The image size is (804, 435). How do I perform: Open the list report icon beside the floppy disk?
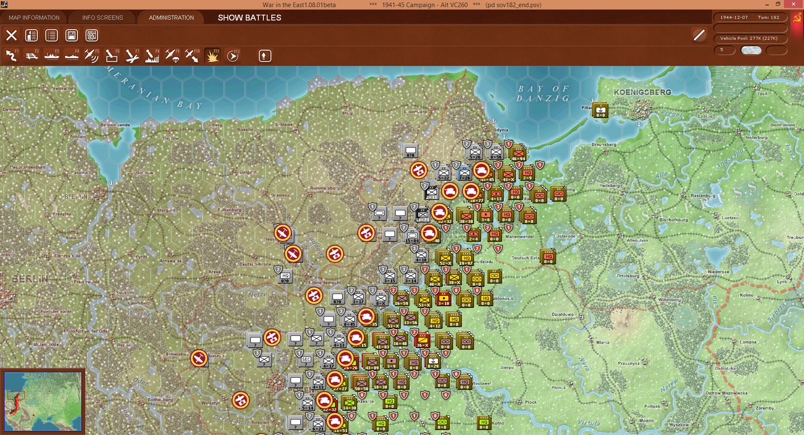coord(52,36)
